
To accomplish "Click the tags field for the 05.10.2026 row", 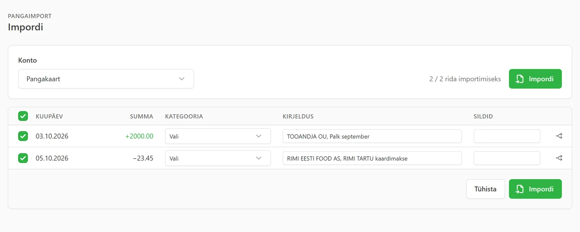I will click(507, 158).
